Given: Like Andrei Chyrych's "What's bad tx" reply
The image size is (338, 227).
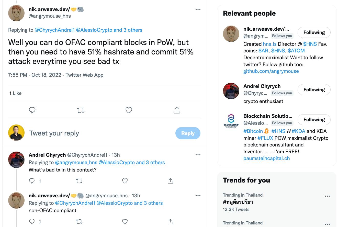Looking at the screenshot, I should 125,181.
